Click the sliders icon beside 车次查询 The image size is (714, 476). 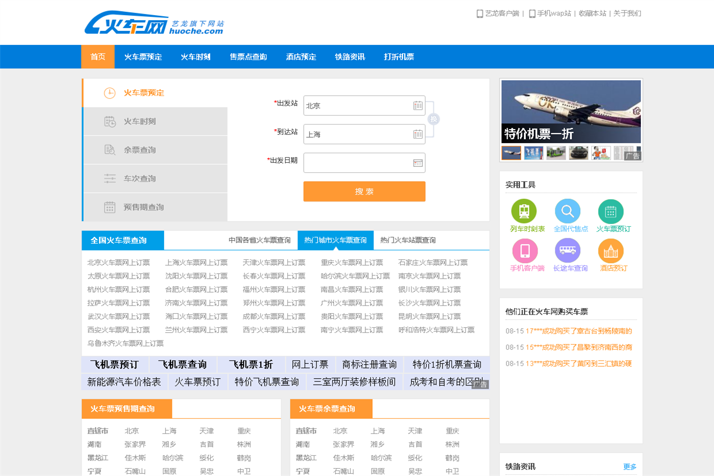pyautogui.click(x=110, y=179)
